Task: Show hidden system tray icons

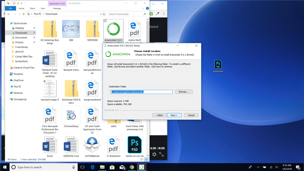Action: point(258,167)
